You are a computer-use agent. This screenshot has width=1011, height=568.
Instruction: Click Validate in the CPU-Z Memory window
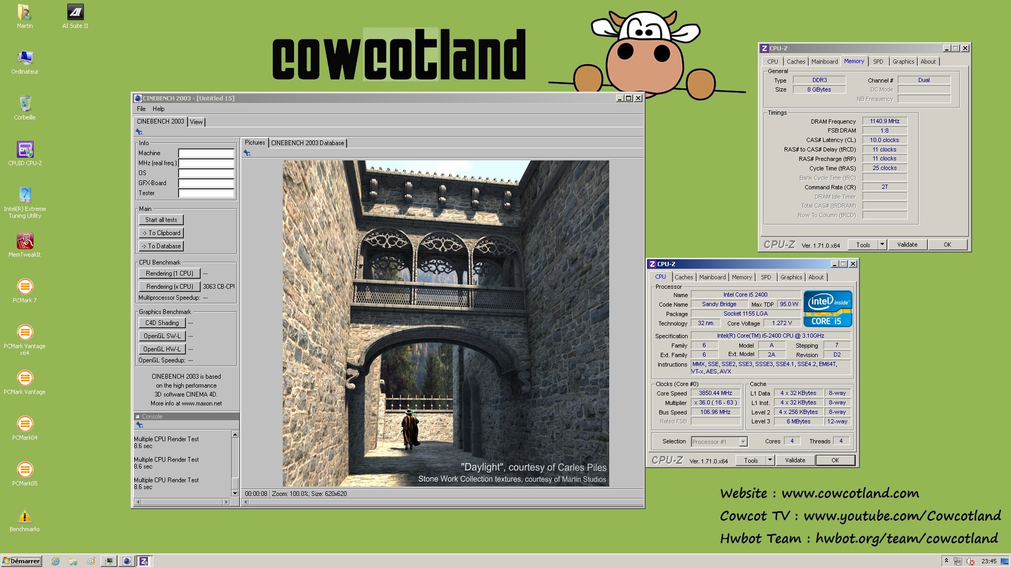(907, 245)
